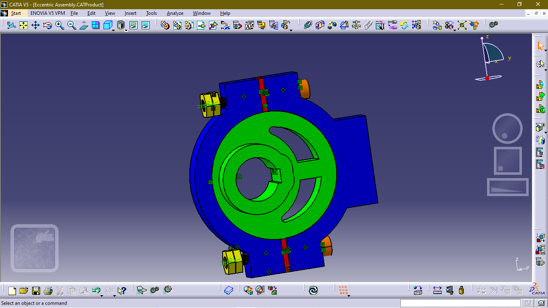The width and height of the screenshot is (548, 308).
Task: Pick the Select arrow in the right sidebar
Action: (x=540, y=46)
